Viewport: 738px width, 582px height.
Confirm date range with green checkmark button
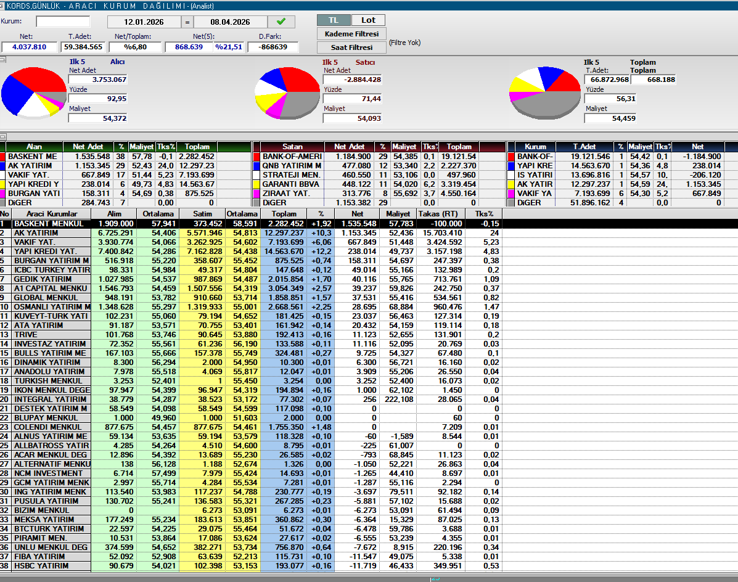(281, 22)
